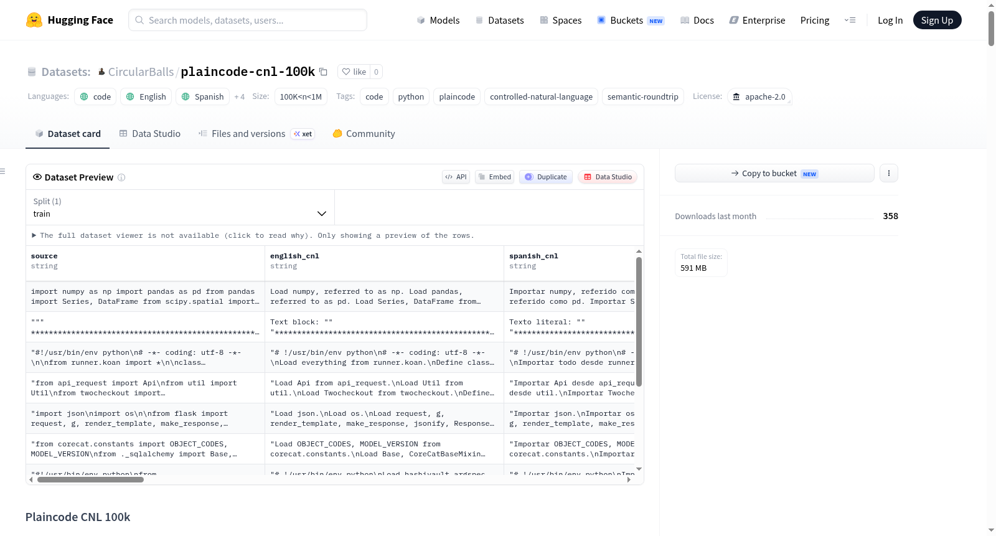Switch to the Data Studio tab
This screenshot has height=536, width=996.
coord(150,134)
